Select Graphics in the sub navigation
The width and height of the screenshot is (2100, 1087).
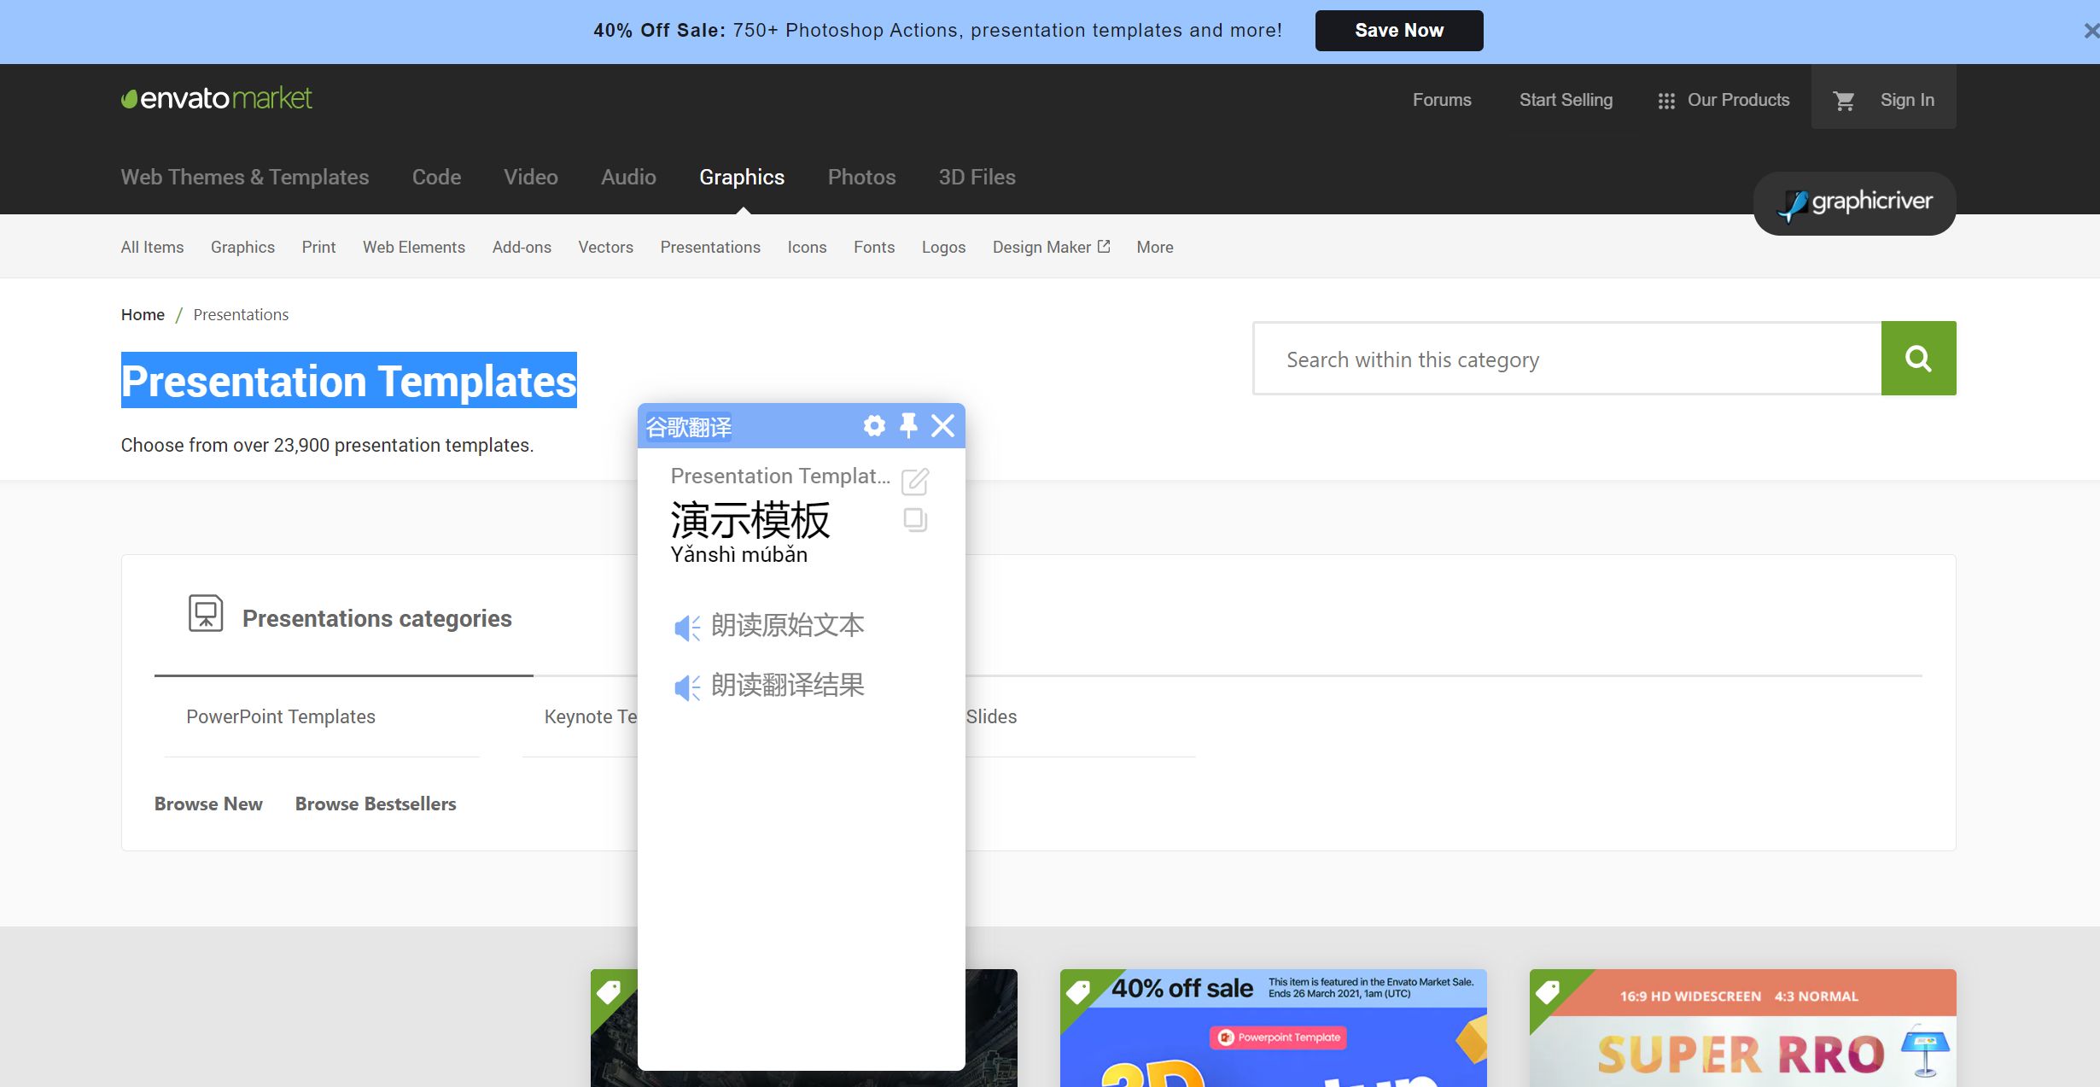tap(242, 247)
